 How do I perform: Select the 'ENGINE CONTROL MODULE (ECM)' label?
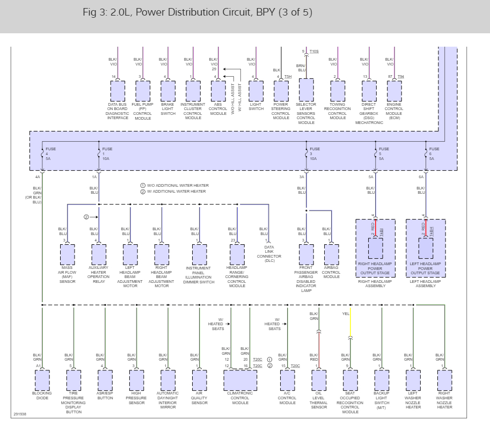click(394, 111)
